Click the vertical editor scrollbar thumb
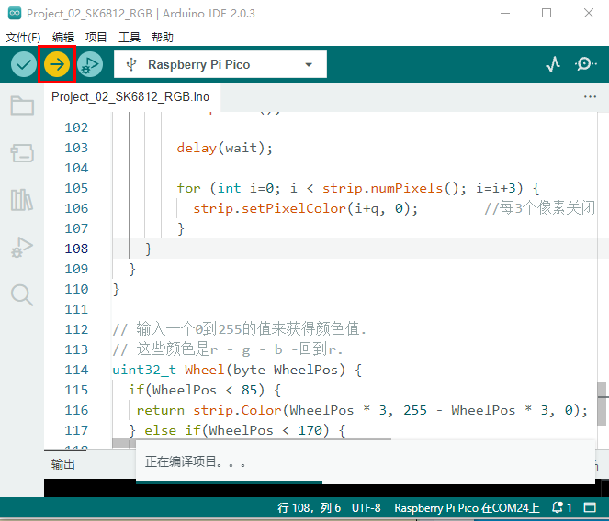 click(602, 404)
